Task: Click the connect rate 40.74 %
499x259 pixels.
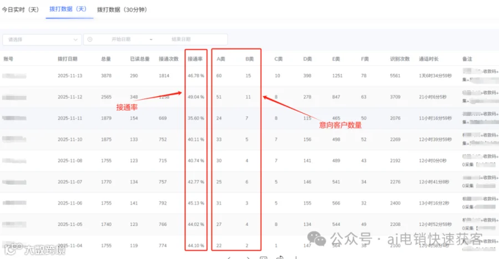Action: point(196,160)
